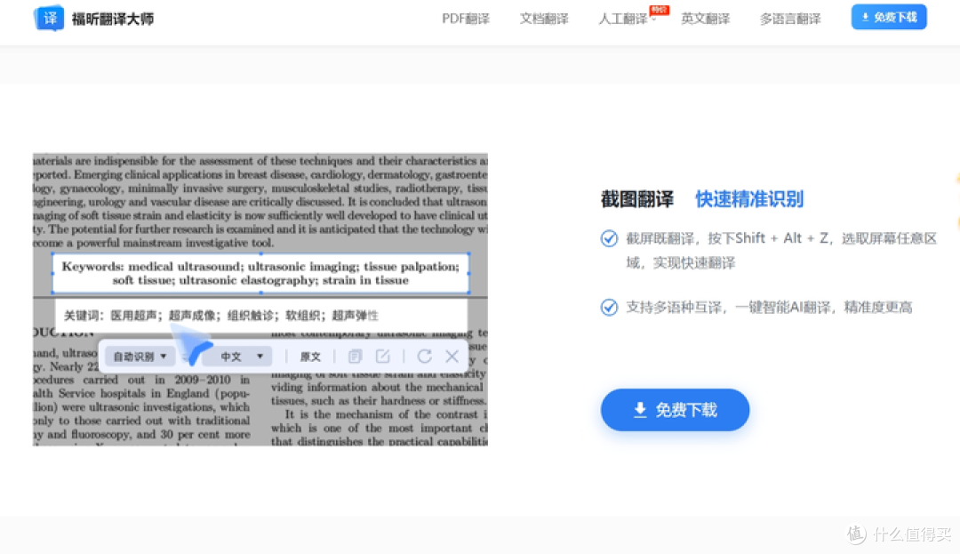Close the screenshot translation toolbar
Screen dimensions: 960x554
point(452,357)
